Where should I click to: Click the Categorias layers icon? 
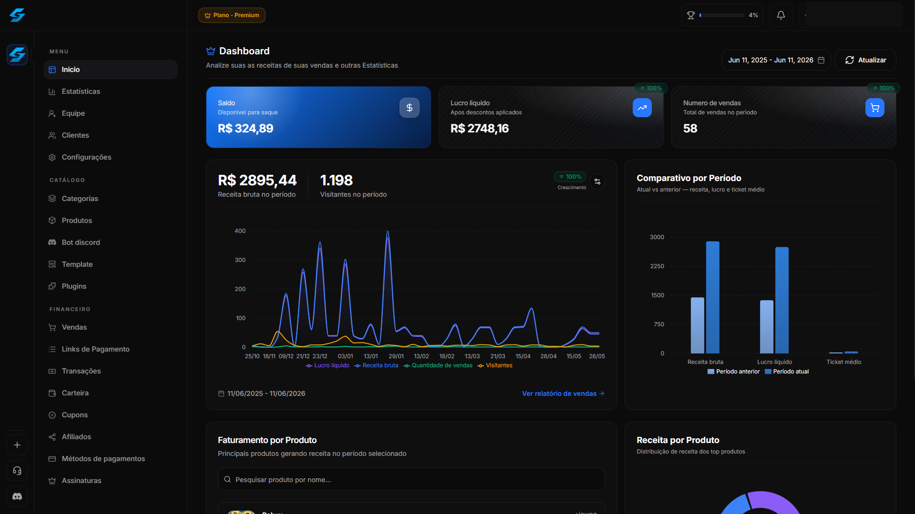coord(52,199)
